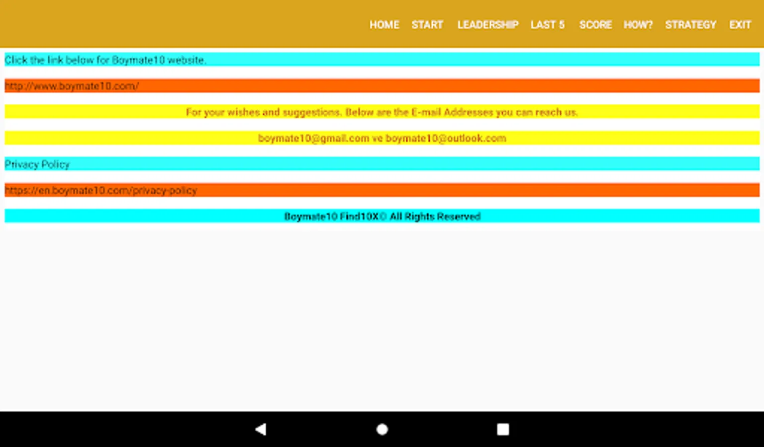The width and height of the screenshot is (764, 447).
Task: Tap the Android recent apps square icon
Action: point(503,429)
